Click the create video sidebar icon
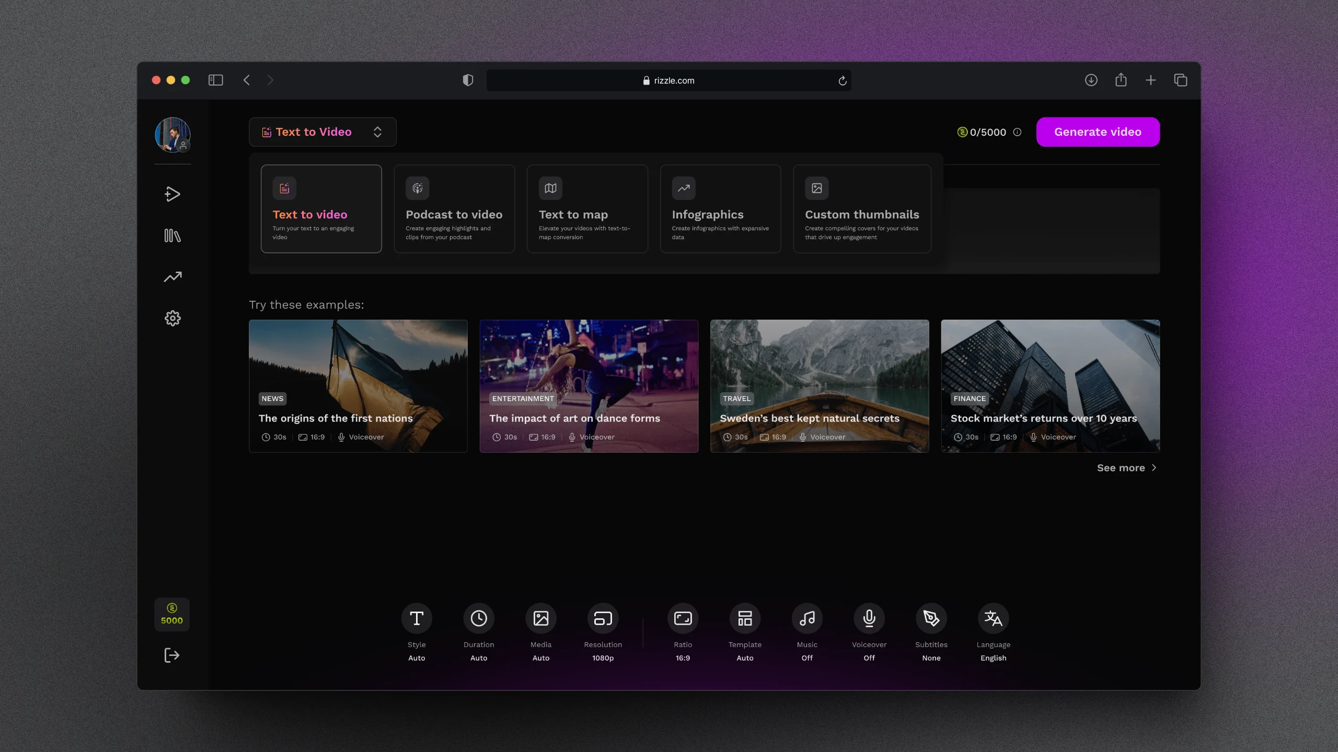 point(172,194)
